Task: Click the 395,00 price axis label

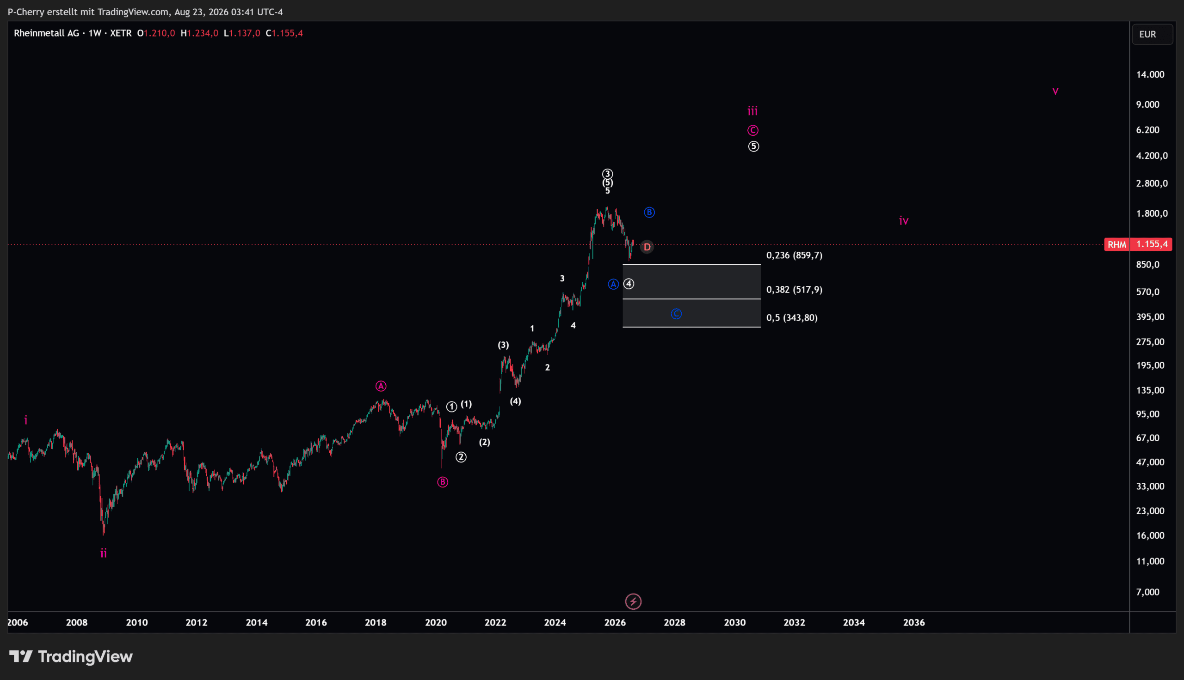Action: point(1150,317)
